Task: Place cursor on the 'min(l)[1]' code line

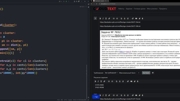Action: coord(7,53)
